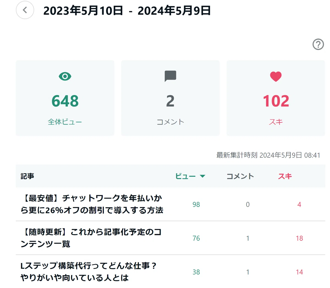Go back using the left chevron button
The height and width of the screenshot is (288, 330).
pyautogui.click(x=25, y=10)
